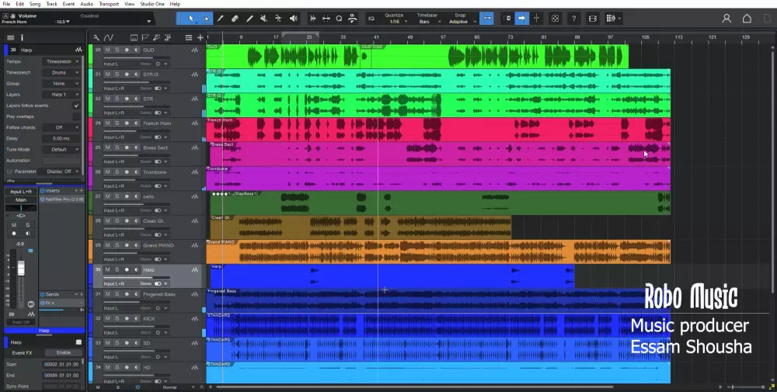Click the Main output button
Image resolution: width=777 pixels, height=392 pixels.
point(21,199)
